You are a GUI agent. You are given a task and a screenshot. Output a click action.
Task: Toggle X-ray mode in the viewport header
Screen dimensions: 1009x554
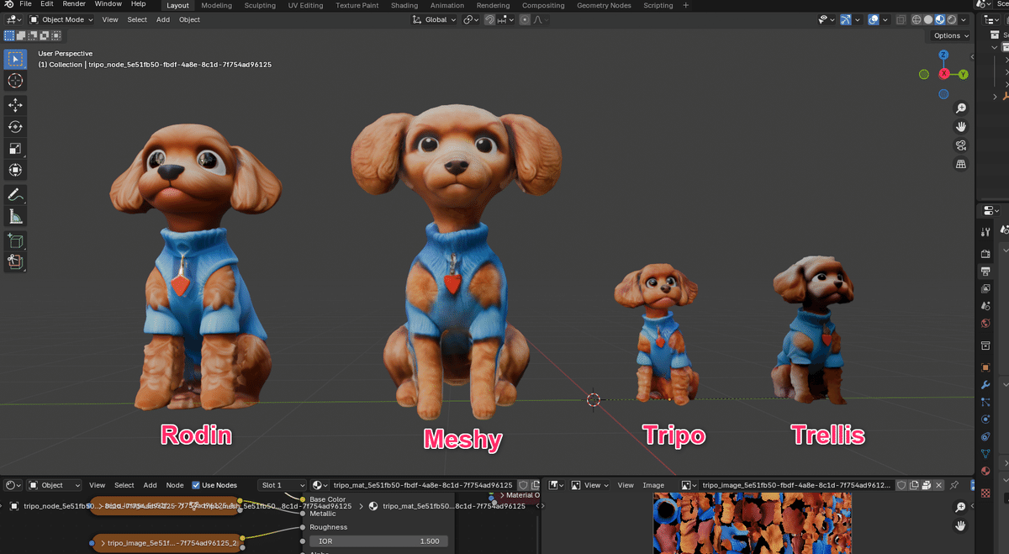pyautogui.click(x=901, y=19)
